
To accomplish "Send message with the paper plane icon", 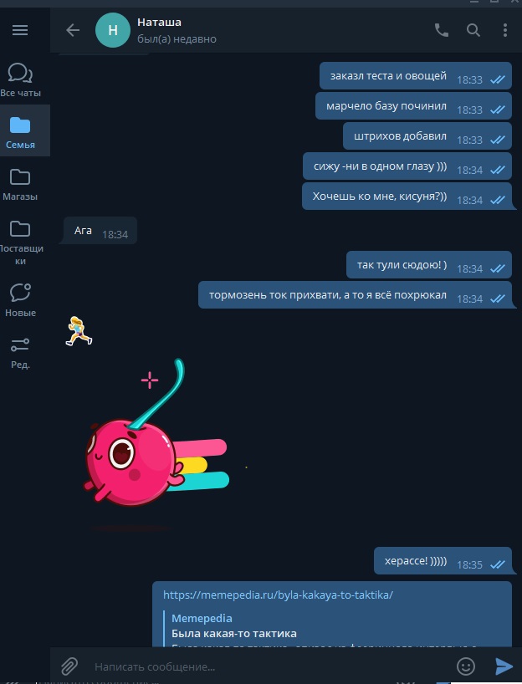I will 504,666.
